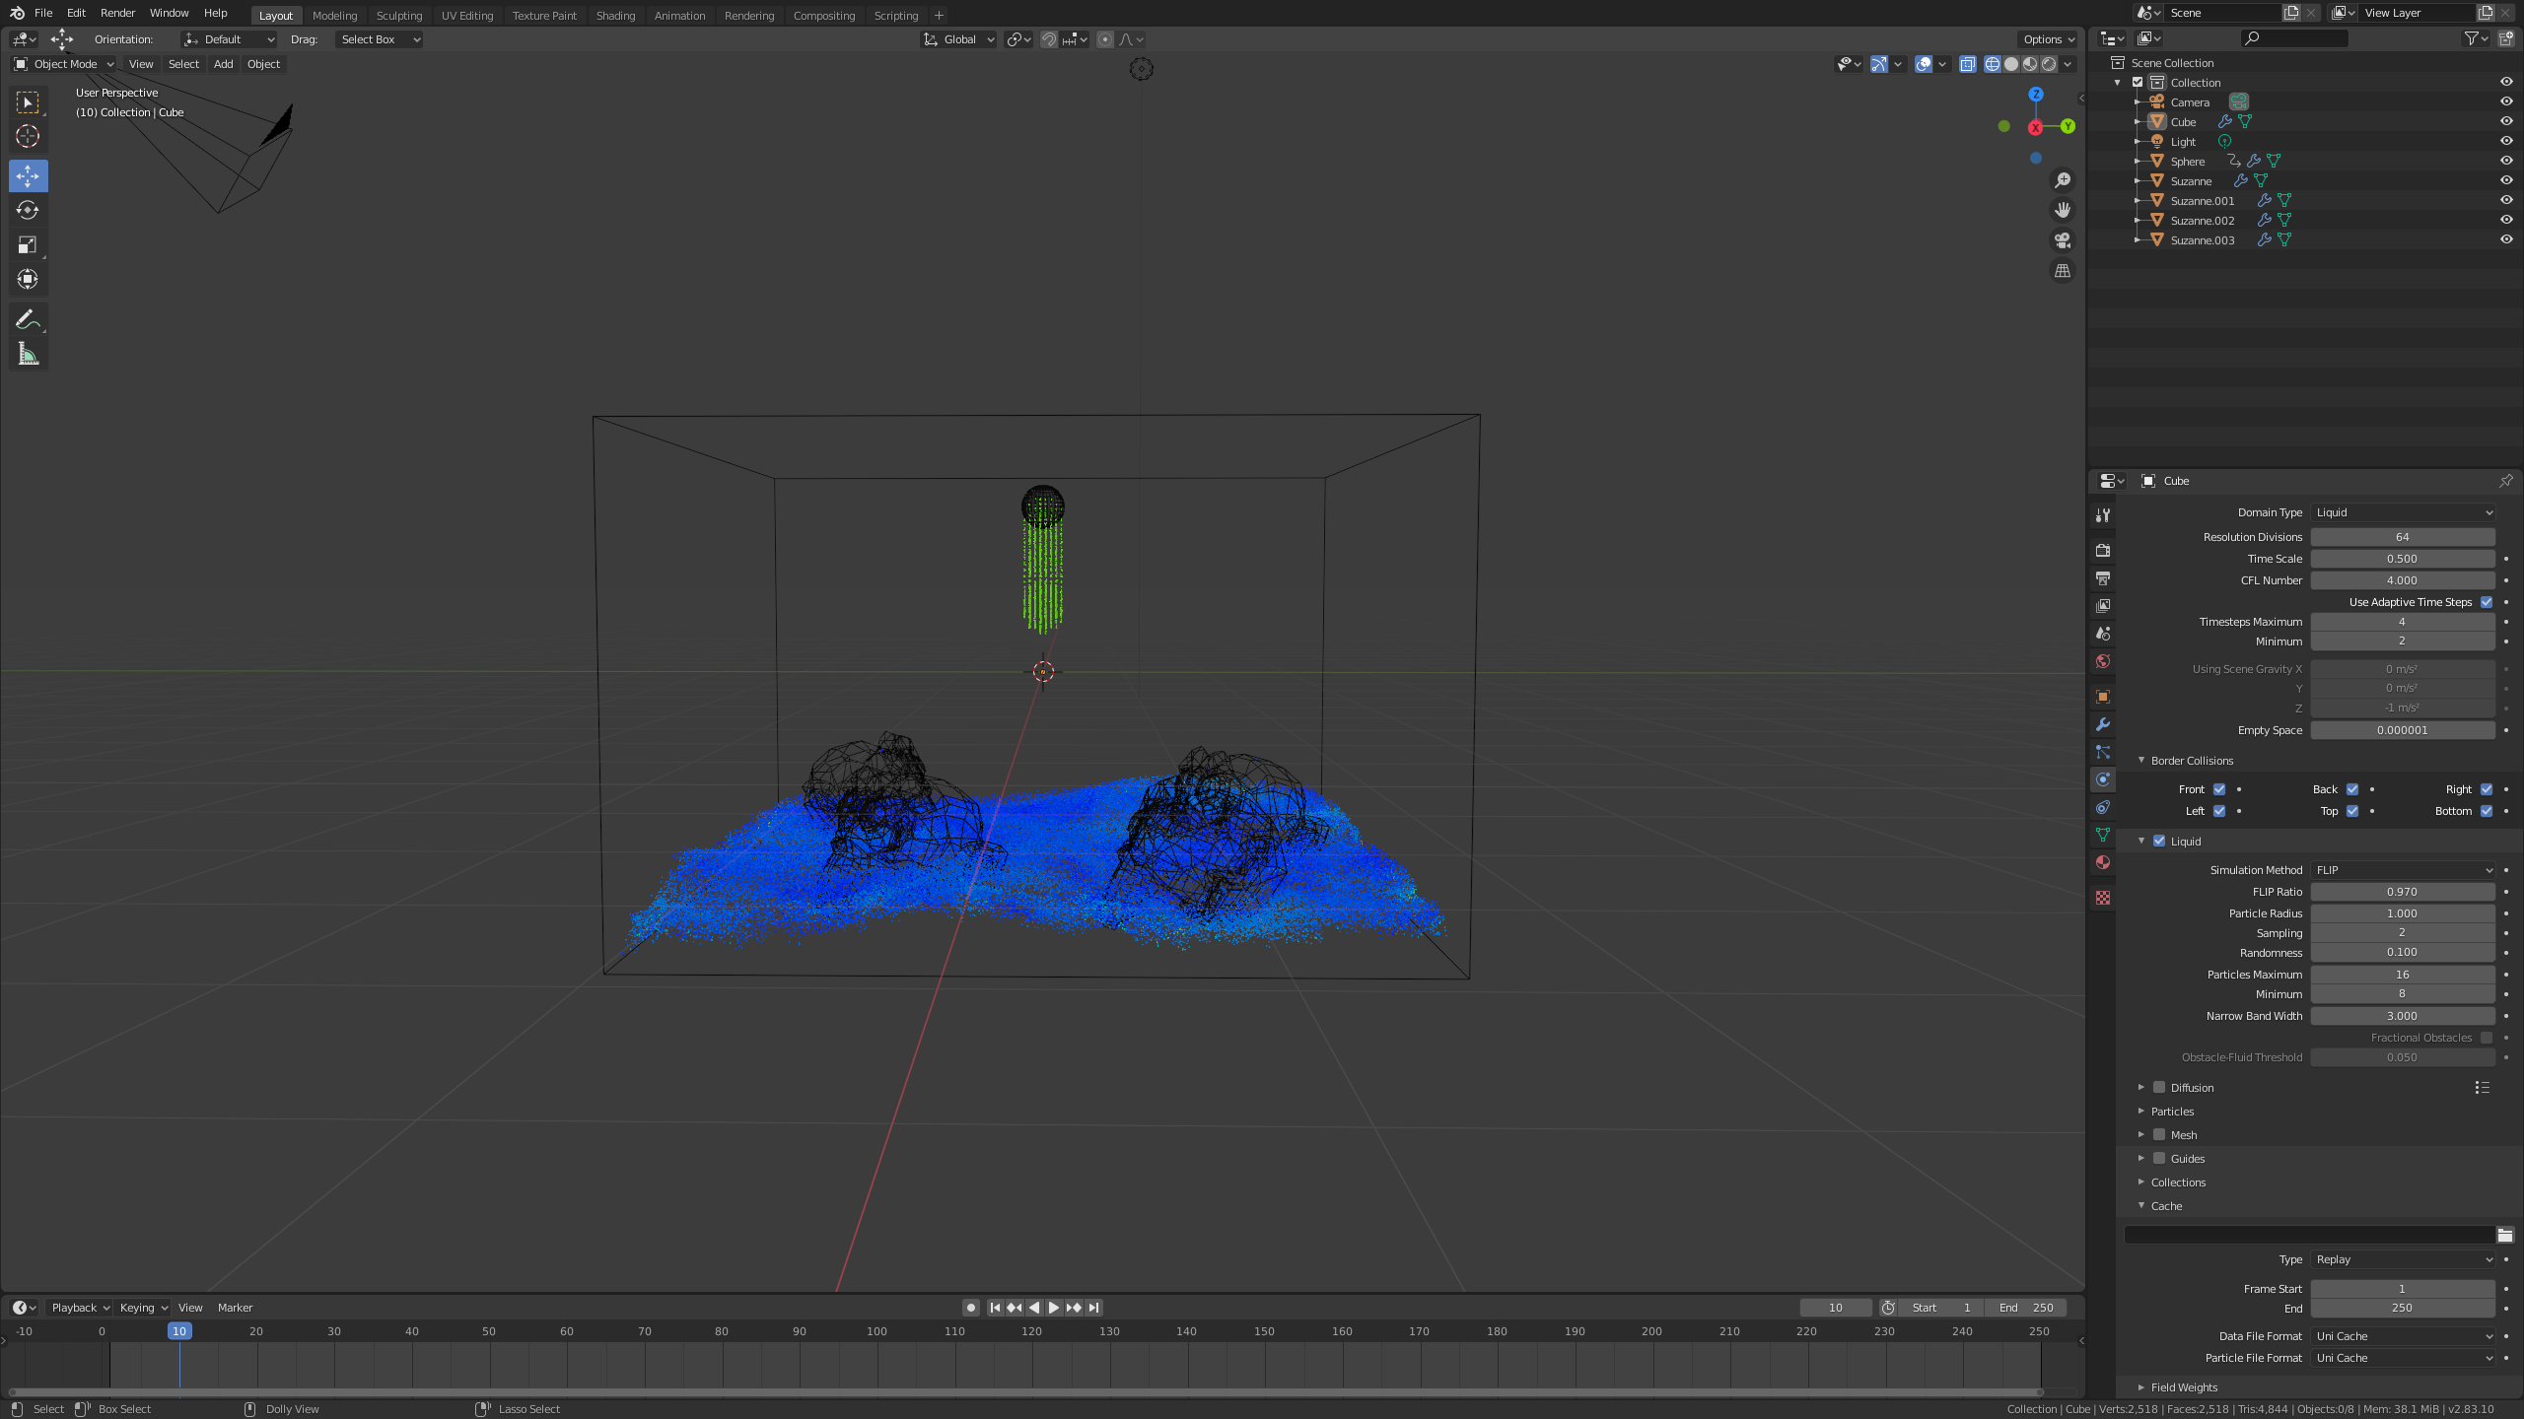The image size is (2524, 1419).
Task: Disable Use Adaptive Time Steps checkbox
Action: tap(2486, 602)
